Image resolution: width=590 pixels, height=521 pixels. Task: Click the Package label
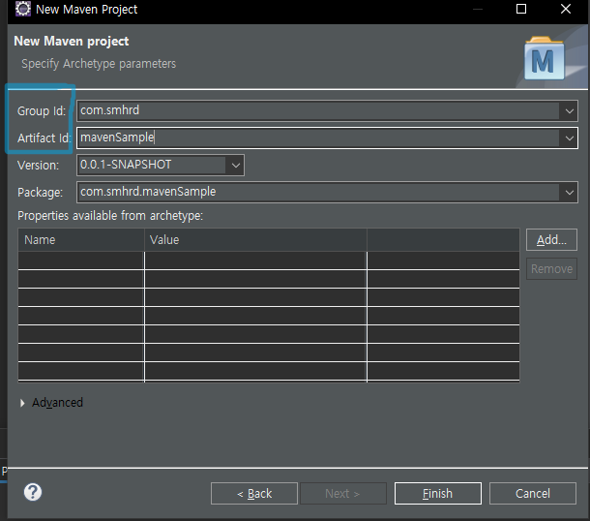(40, 193)
